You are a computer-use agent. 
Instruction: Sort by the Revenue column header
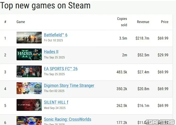point(143,22)
